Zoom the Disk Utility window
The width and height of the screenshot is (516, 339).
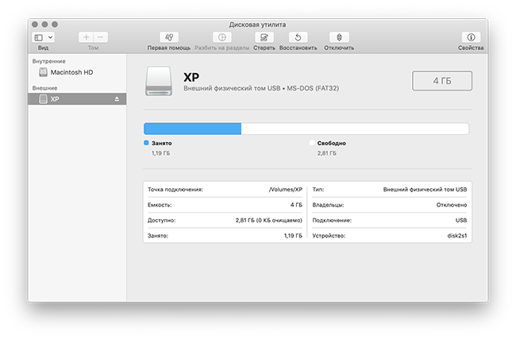pos(55,25)
